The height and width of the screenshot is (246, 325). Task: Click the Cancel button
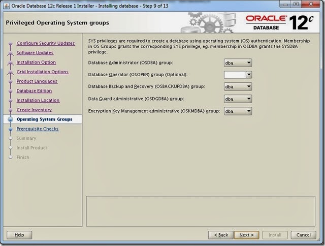pos(304,235)
